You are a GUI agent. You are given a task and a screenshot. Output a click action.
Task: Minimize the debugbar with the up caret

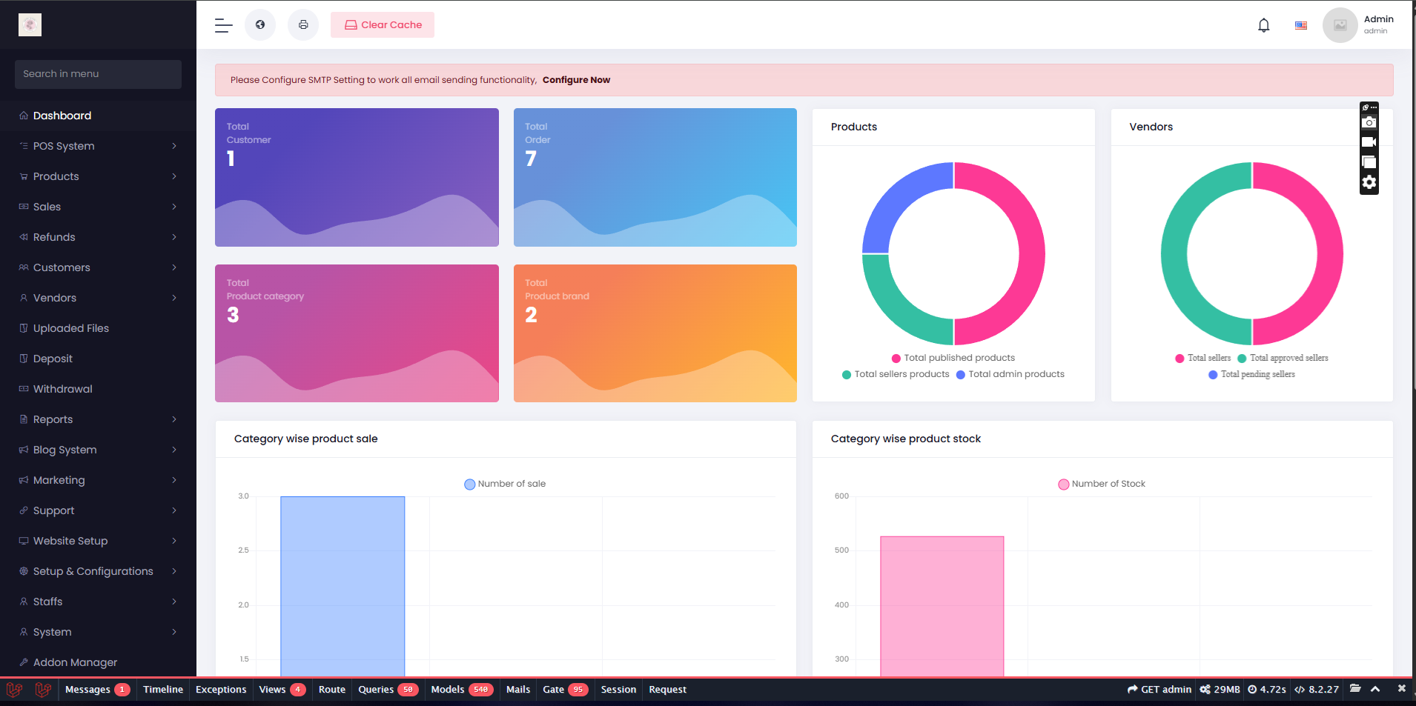(x=1375, y=689)
